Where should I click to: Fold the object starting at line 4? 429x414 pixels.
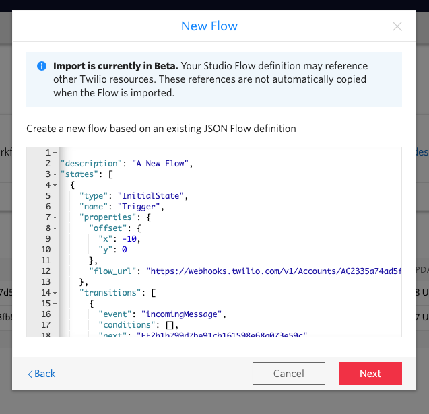(x=55, y=185)
